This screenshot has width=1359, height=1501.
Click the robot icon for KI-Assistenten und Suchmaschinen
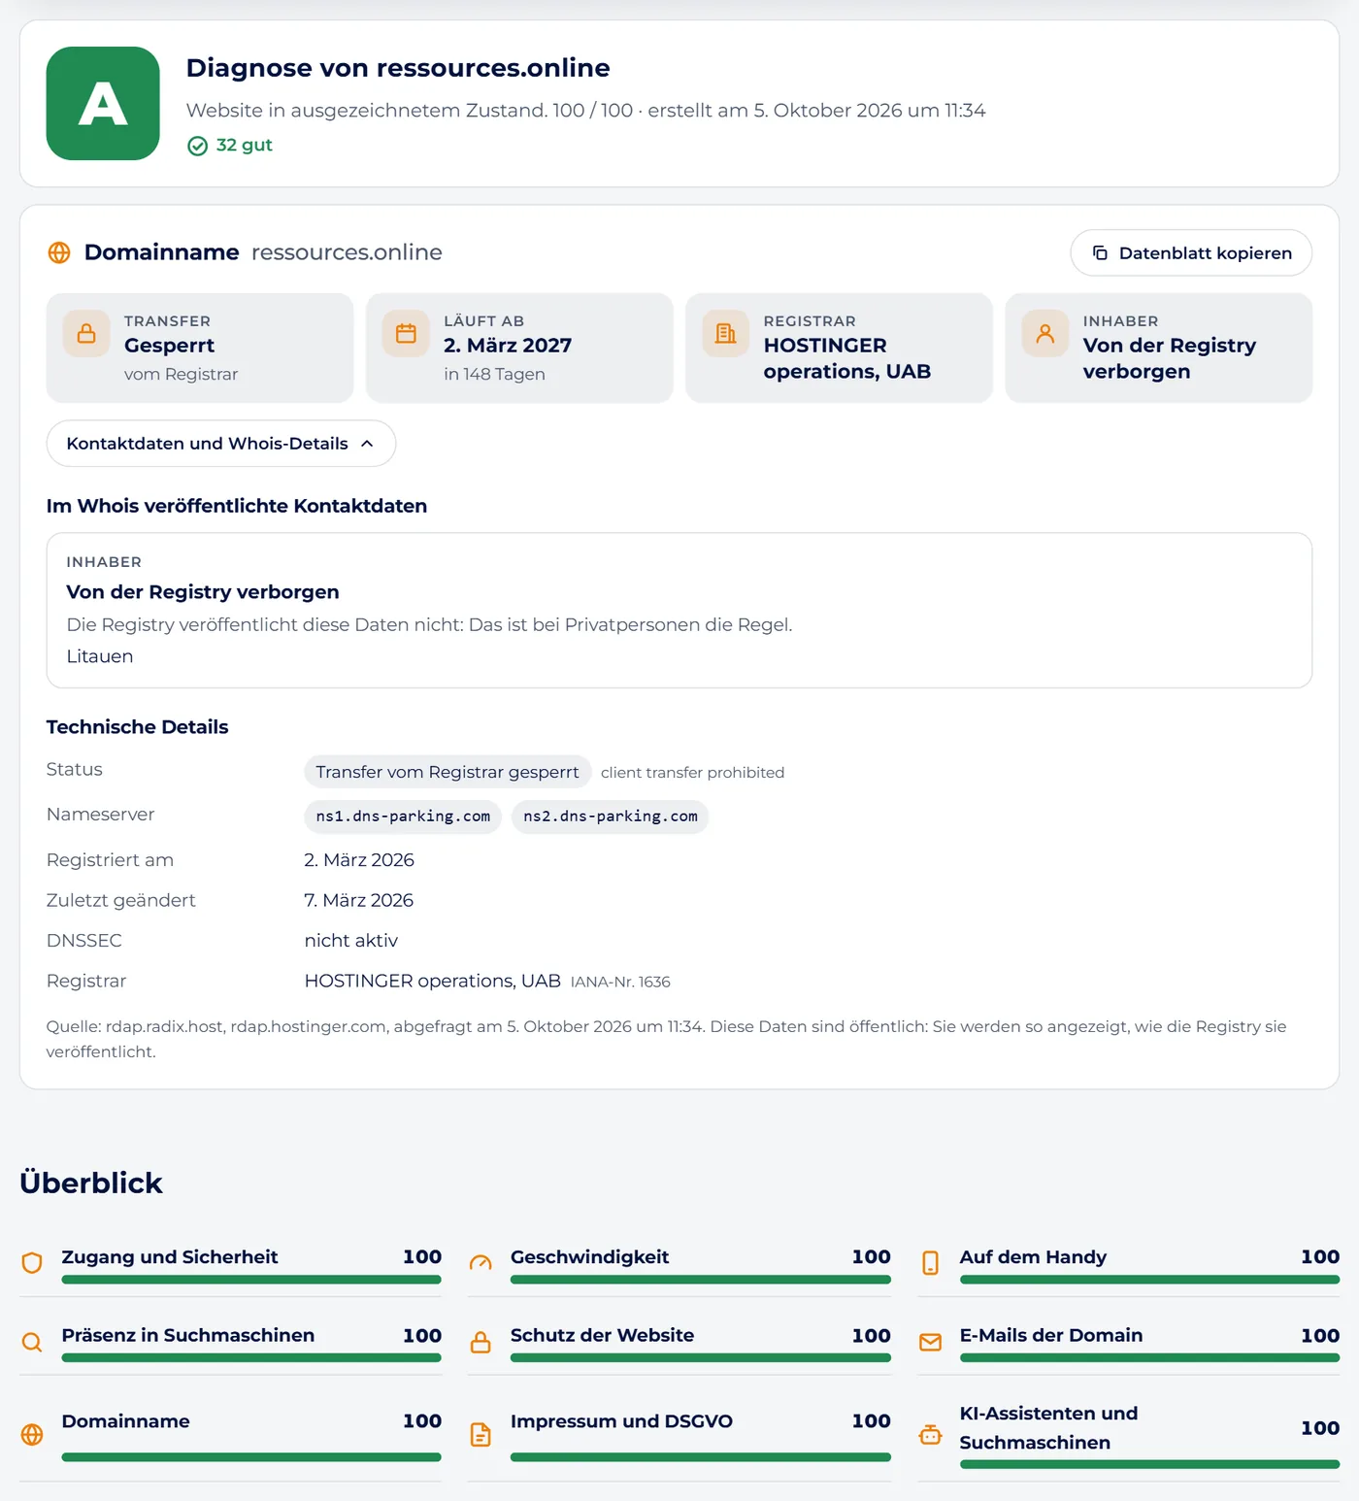pos(930,1434)
